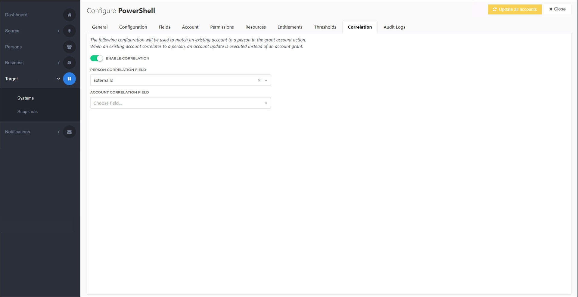Collapse the Target menu chevron
The image size is (578, 297).
58,79
